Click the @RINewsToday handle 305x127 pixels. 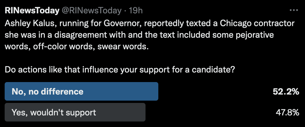[91, 11]
